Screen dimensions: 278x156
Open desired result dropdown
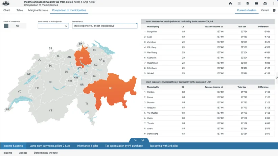point(105,26)
